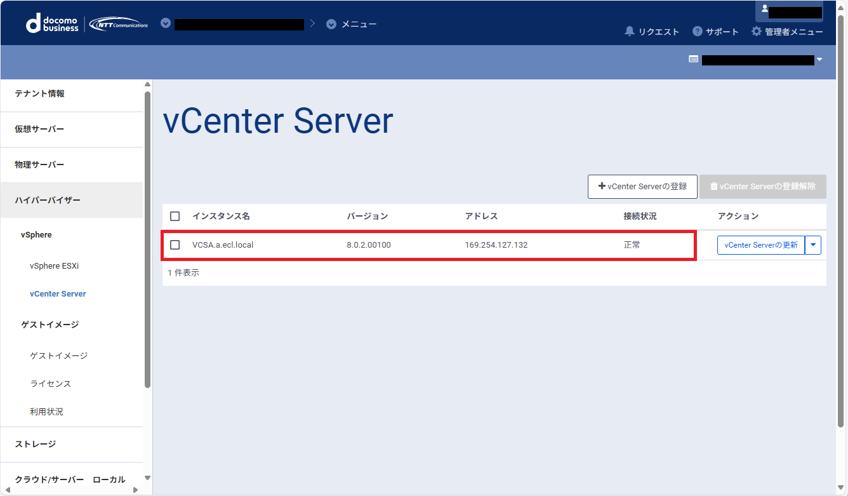Check the VCSA.a.ecl.local row checkbox
The width and height of the screenshot is (848, 496).
[175, 245]
